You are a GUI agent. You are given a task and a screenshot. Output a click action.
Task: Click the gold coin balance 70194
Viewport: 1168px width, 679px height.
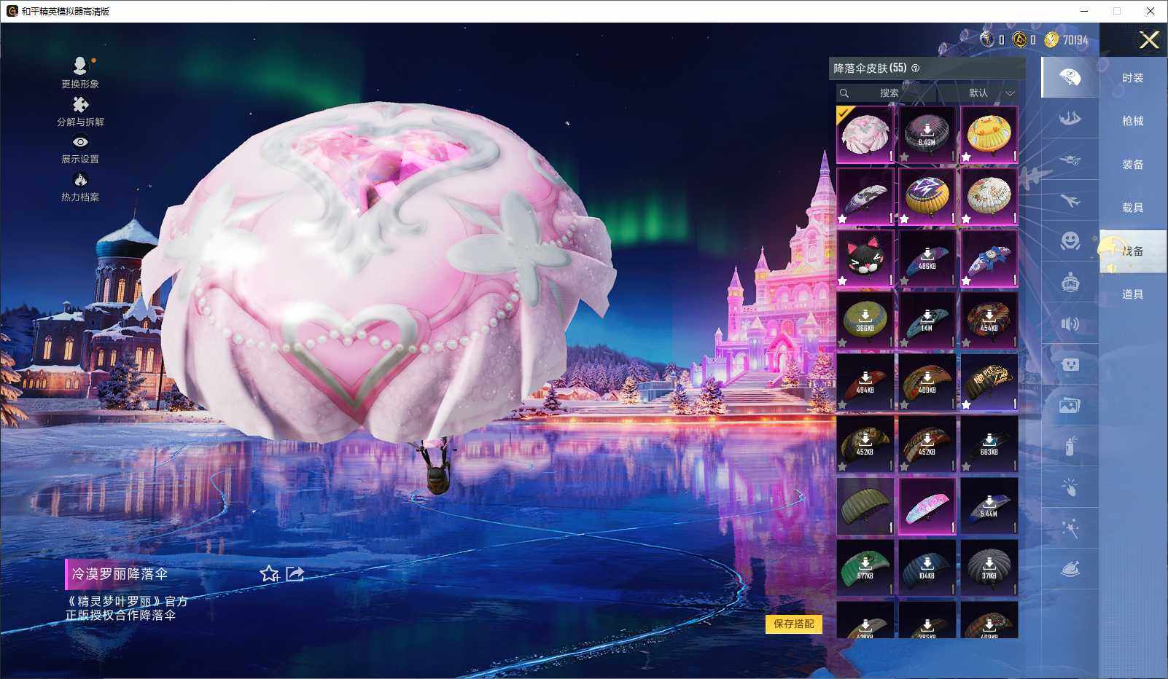pos(1067,40)
